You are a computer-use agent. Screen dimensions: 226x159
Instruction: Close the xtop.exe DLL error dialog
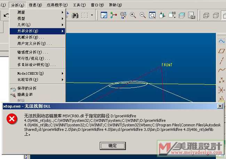pos(220,106)
